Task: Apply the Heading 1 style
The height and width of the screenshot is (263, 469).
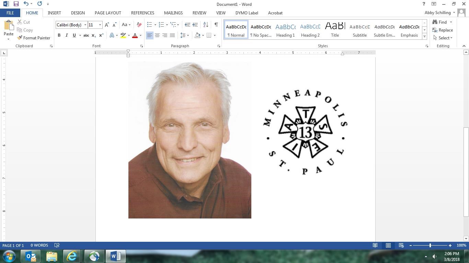Action: tap(285, 30)
